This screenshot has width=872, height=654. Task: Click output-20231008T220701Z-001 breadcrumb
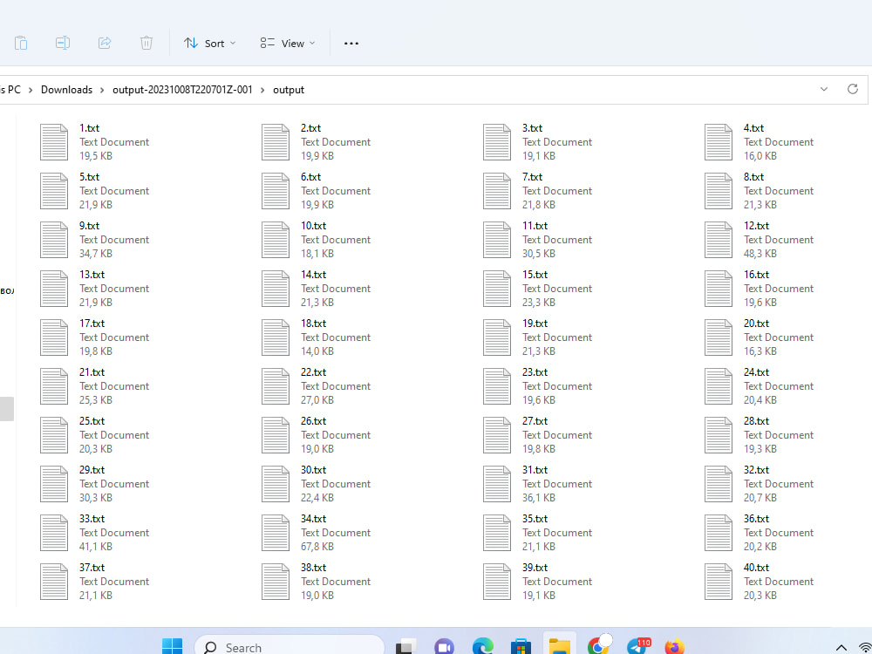[x=182, y=90]
